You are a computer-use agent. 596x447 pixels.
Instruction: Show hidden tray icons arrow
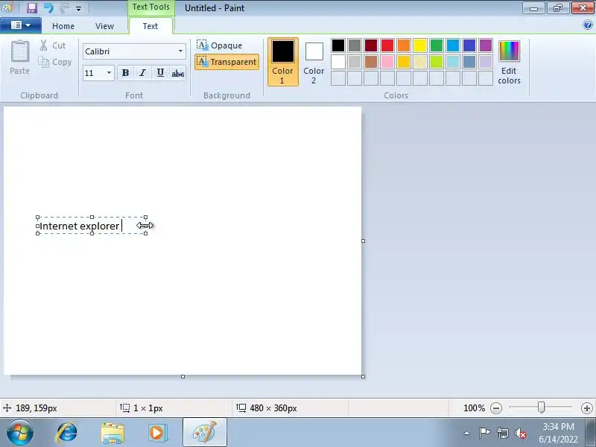pos(467,433)
